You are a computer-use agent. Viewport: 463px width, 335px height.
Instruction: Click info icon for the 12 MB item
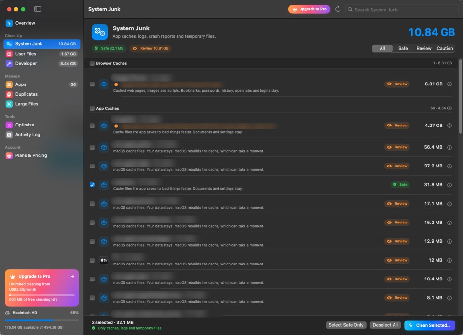click(449, 260)
